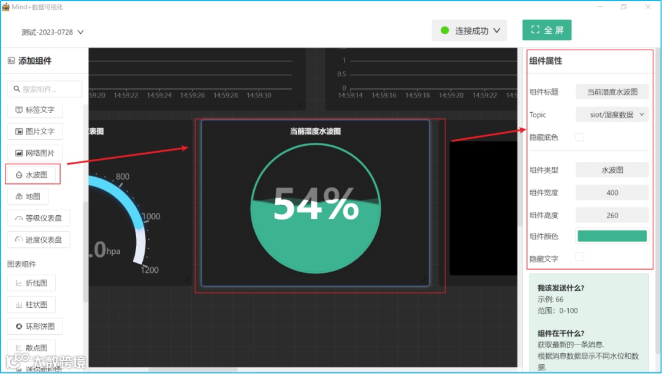Click the search magnifier icon
662x374 pixels.
pyautogui.click(x=17, y=89)
